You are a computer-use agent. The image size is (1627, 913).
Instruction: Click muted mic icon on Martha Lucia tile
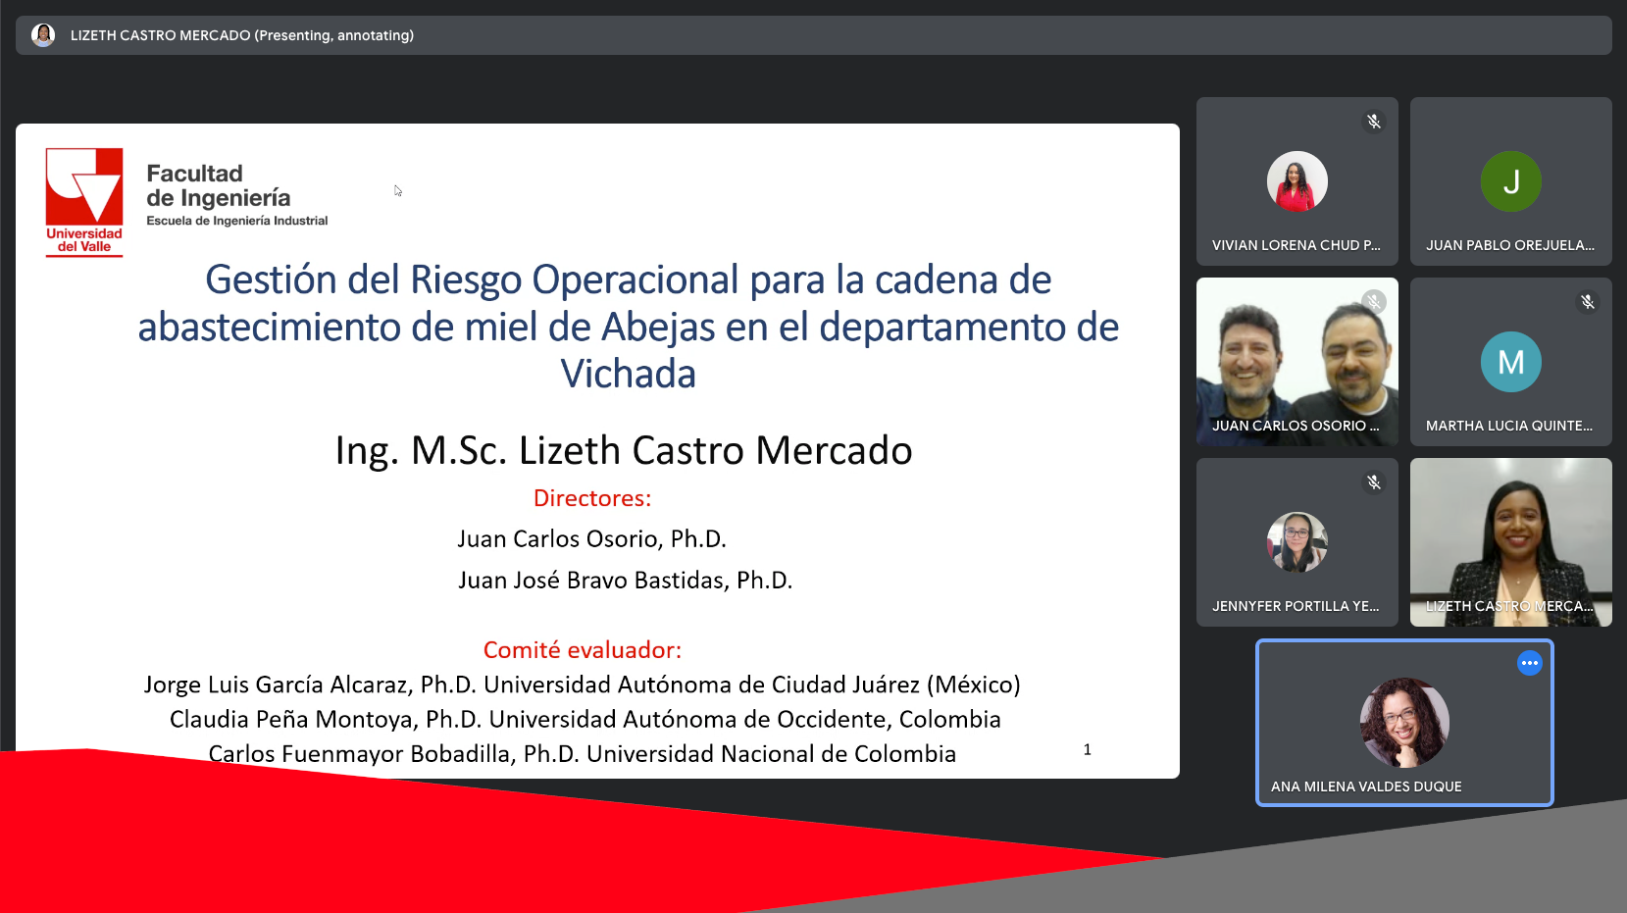[x=1587, y=302]
